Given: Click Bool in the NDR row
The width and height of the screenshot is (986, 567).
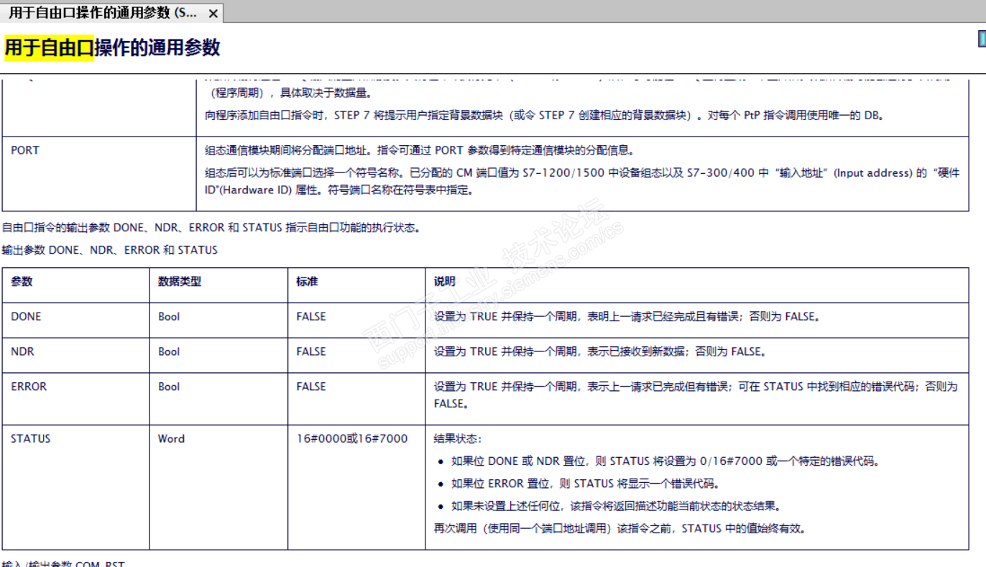Looking at the screenshot, I should (169, 351).
